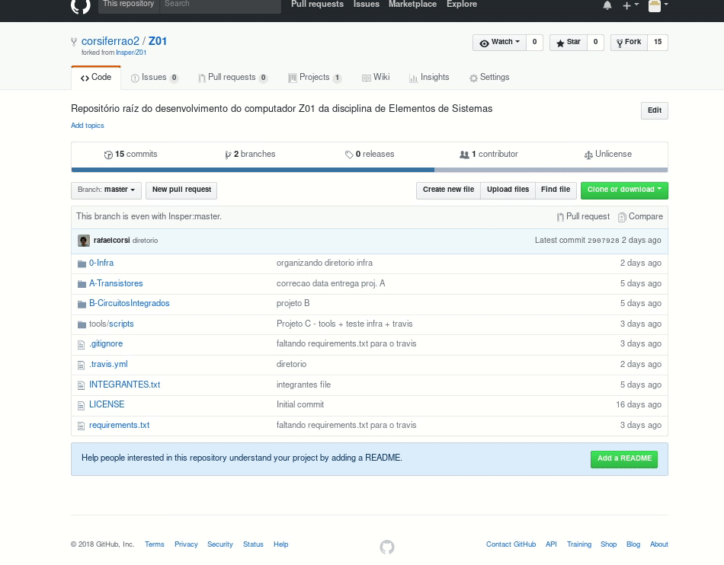
Task: Click the Settings gear icon
Action: [x=473, y=78]
